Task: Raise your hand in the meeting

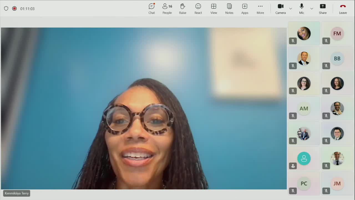Action: [x=182, y=9]
